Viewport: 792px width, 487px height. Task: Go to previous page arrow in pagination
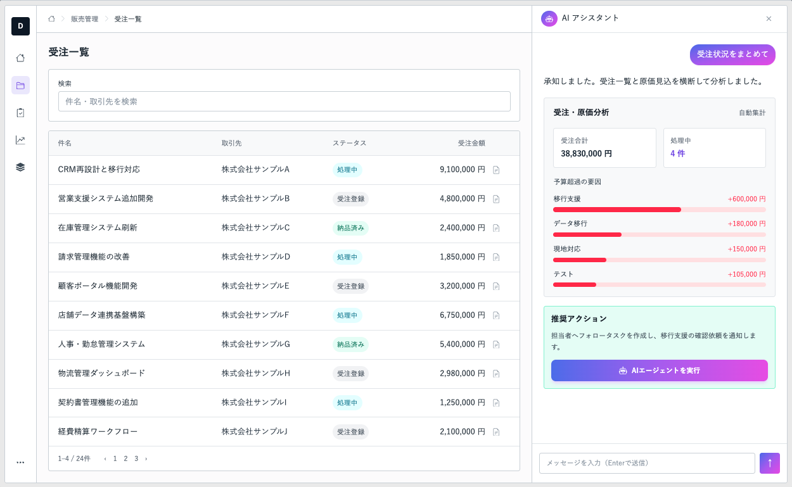[x=105, y=459]
